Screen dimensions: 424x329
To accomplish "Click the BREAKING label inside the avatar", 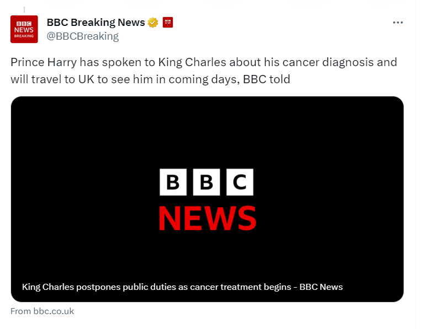I will coord(24,36).
